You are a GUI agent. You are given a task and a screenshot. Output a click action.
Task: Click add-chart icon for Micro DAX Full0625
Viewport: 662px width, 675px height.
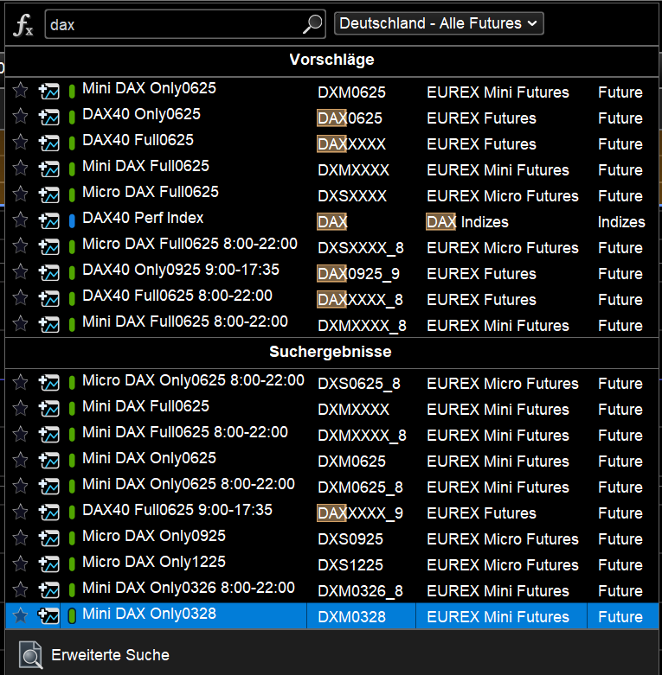click(x=49, y=194)
